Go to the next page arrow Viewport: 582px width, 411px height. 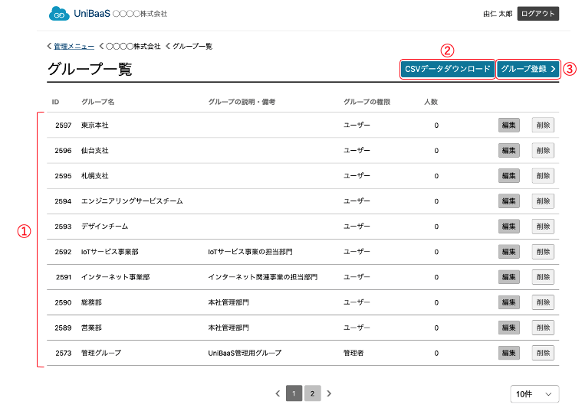click(x=329, y=393)
